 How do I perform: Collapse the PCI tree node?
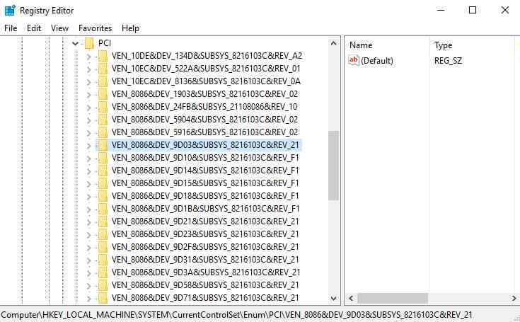(x=75, y=43)
